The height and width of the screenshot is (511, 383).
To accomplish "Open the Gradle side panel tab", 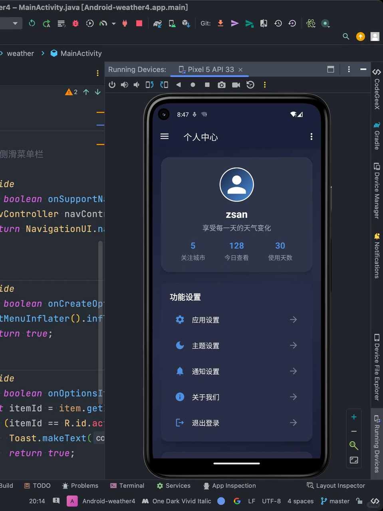I will pos(377,136).
